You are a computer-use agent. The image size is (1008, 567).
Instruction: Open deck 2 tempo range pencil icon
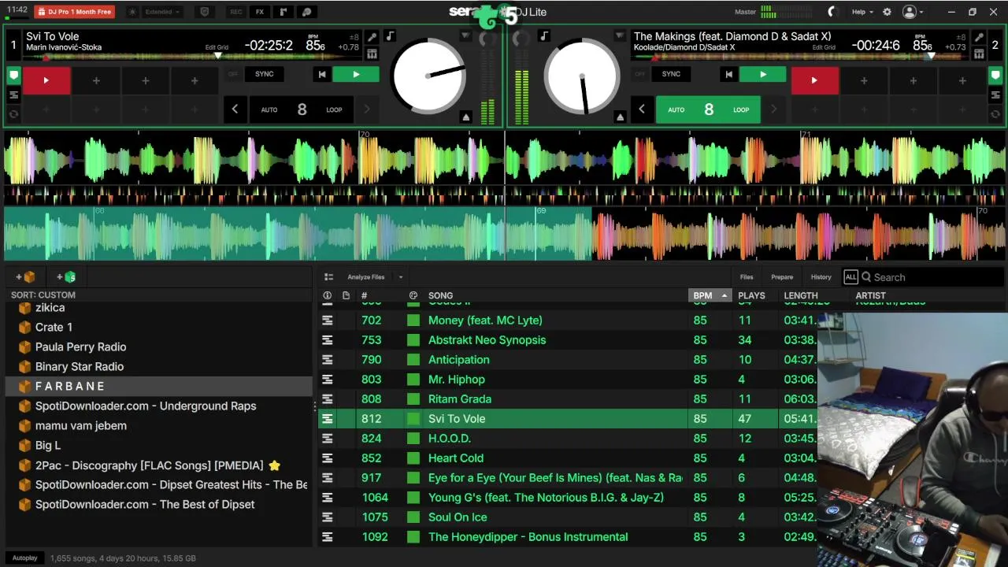click(978, 37)
